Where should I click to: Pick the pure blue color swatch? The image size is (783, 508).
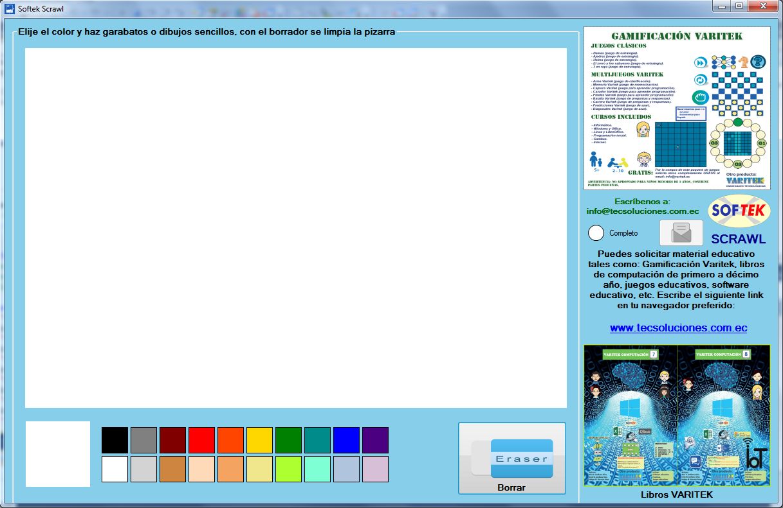[x=347, y=440]
